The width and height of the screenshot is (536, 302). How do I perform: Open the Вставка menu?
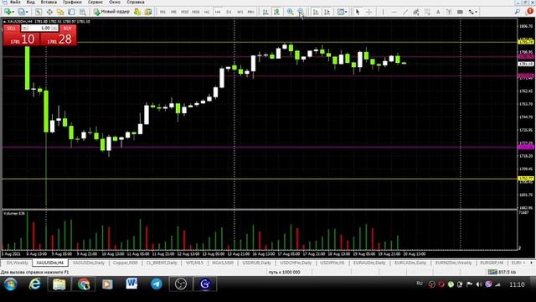pos(49,2)
